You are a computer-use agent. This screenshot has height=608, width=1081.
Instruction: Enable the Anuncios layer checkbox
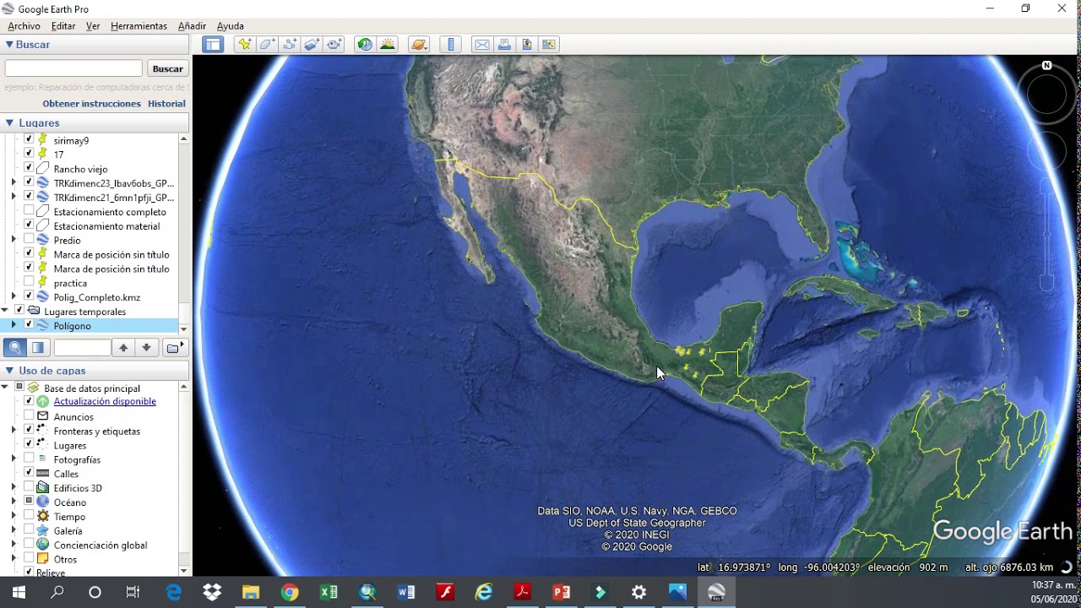pos(29,416)
